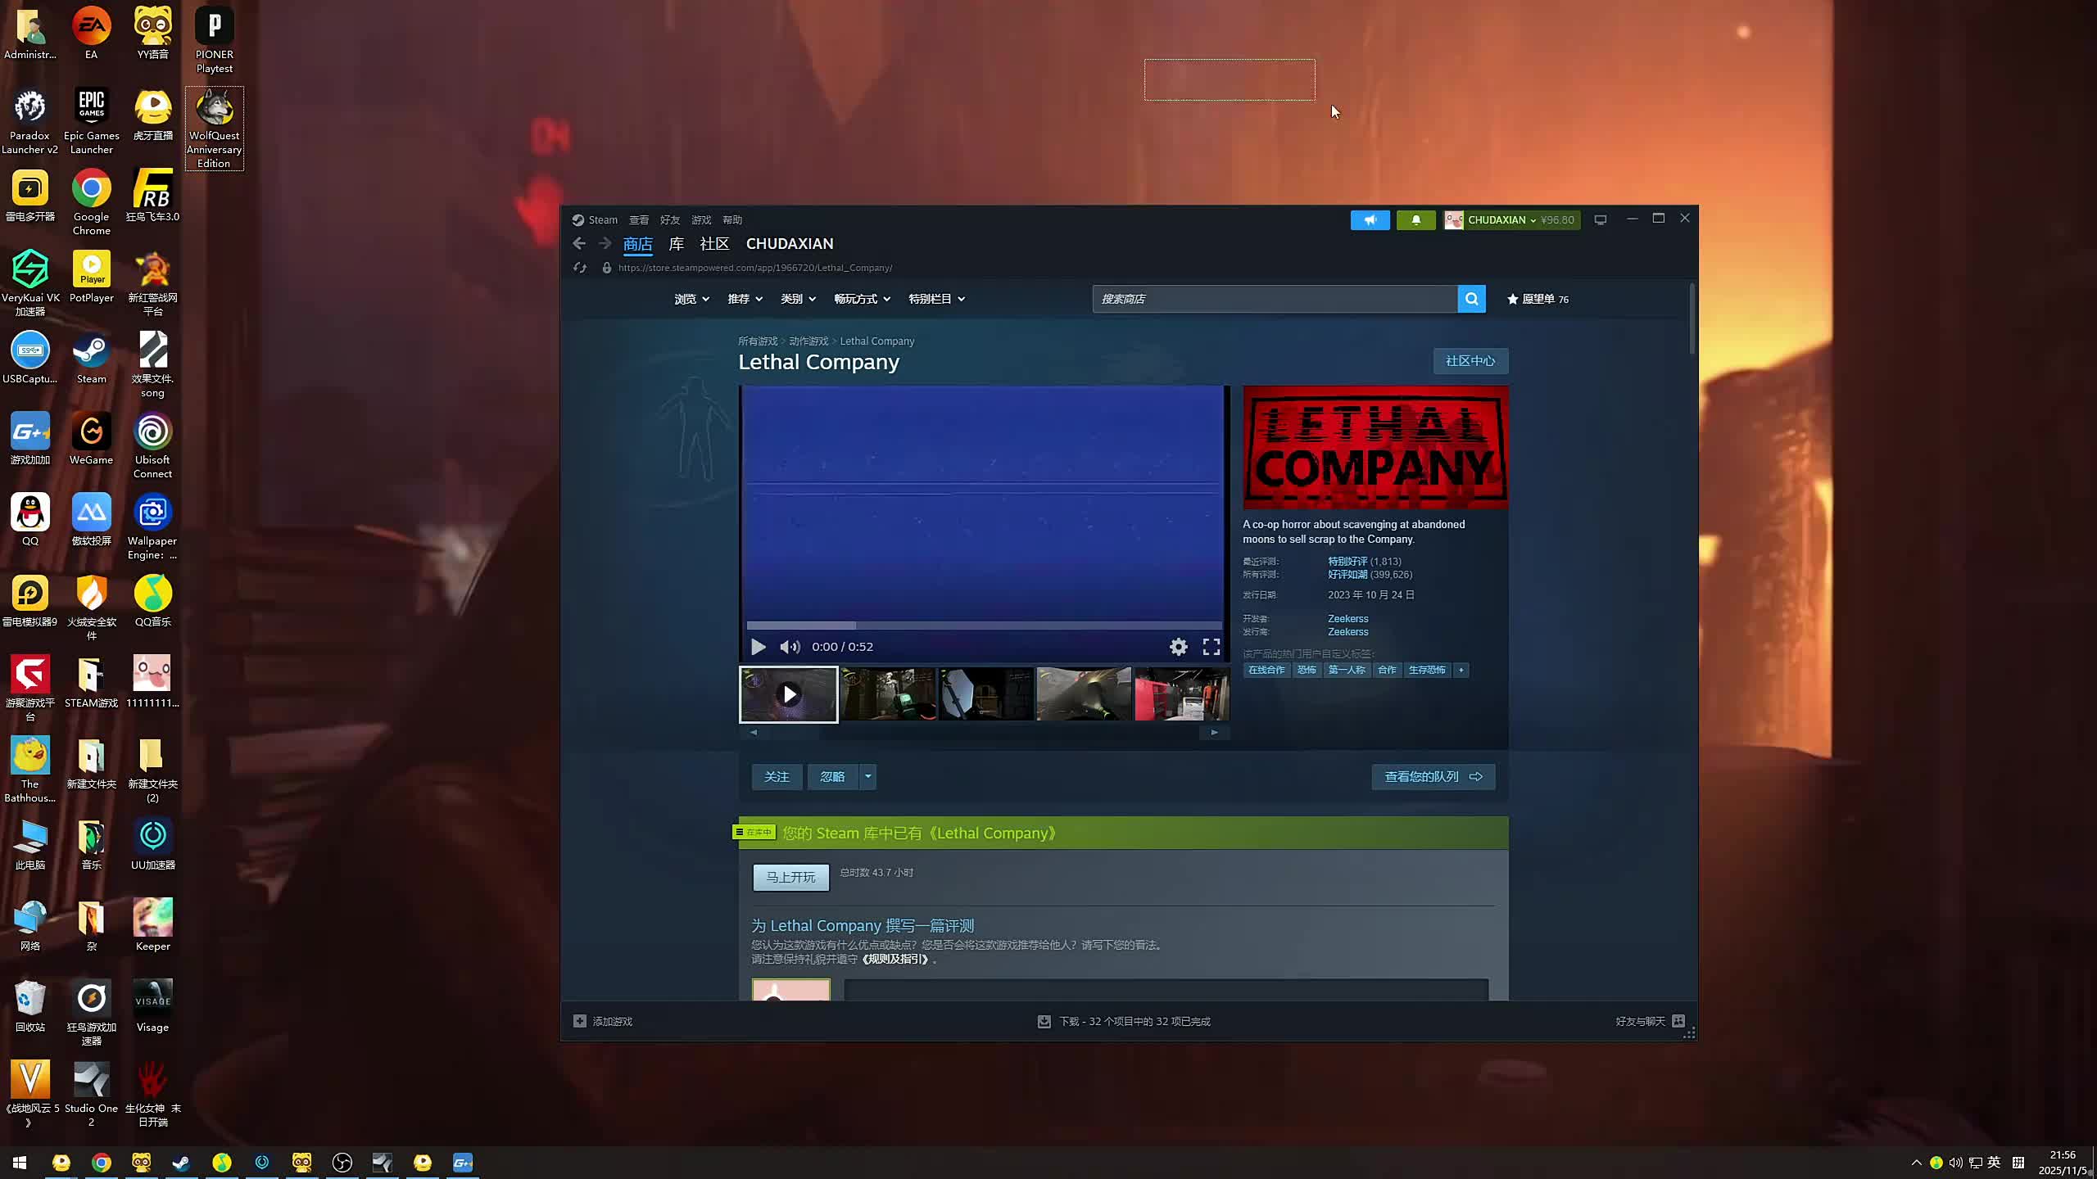Click the trailer video progress bar

983,626
